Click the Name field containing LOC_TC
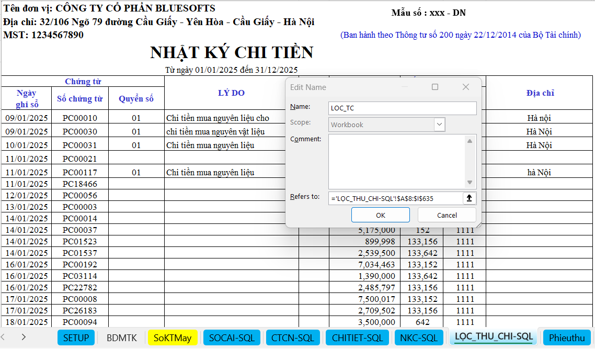 coord(402,108)
